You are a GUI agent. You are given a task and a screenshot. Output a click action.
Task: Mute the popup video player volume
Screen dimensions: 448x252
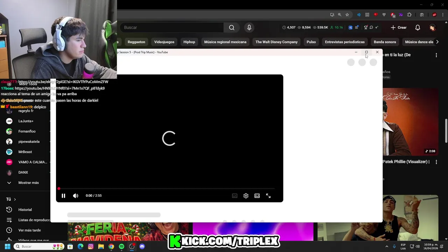tap(76, 196)
